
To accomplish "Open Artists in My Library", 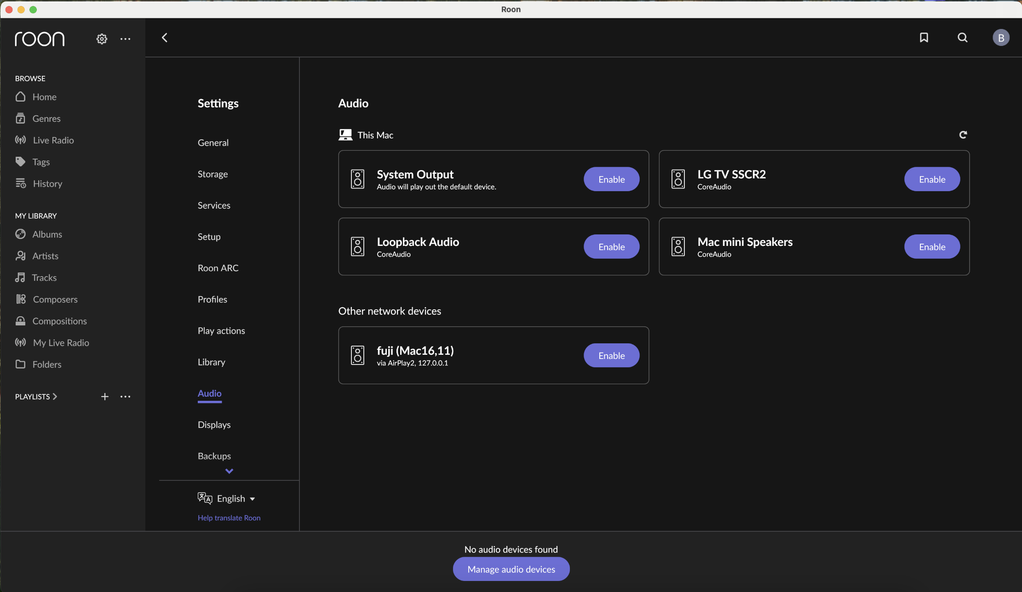I will (37, 256).
